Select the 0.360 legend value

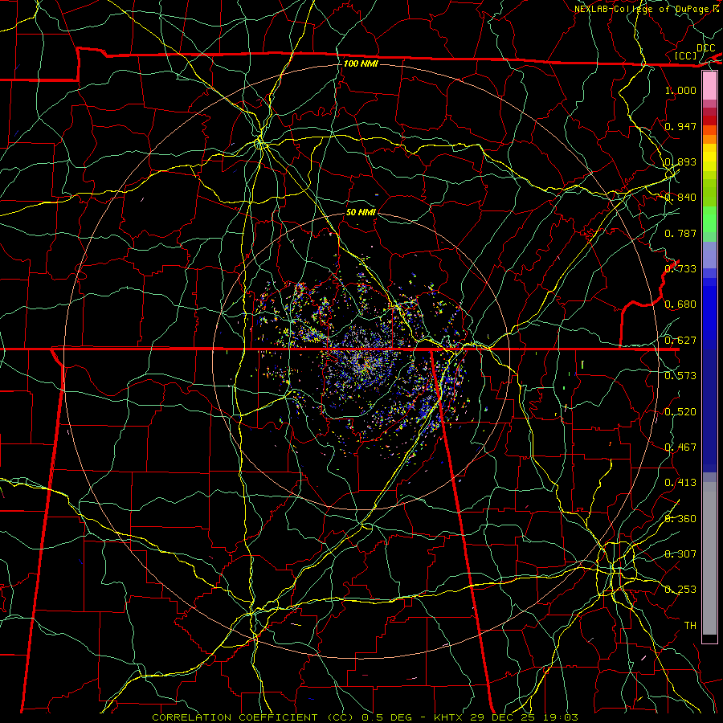pyautogui.click(x=680, y=519)
